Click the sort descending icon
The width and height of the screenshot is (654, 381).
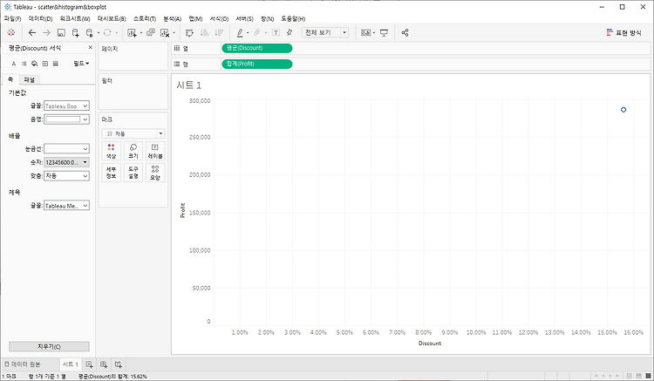pyautogui.click(x=219, y=32)
